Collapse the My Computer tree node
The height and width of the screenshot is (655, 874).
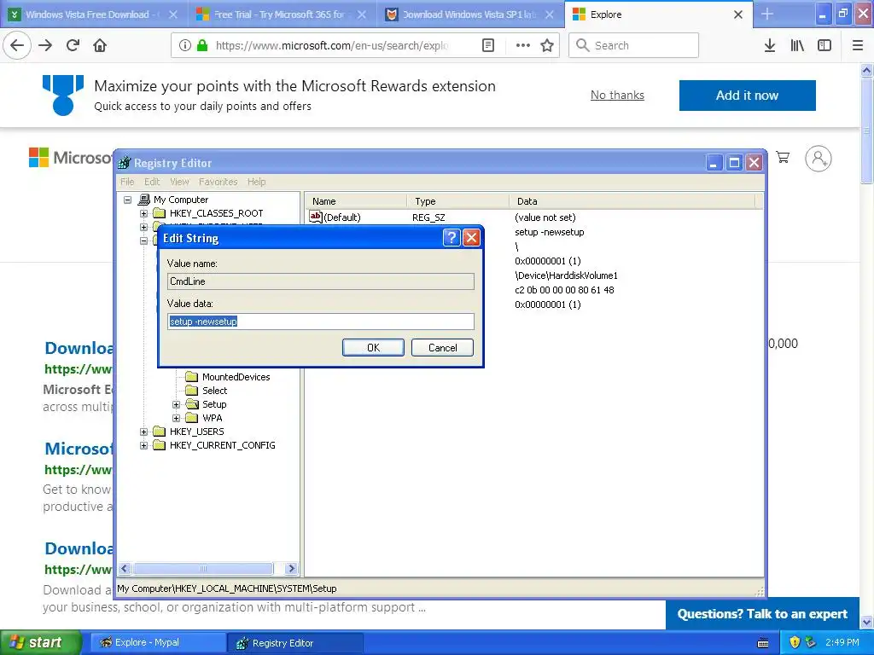[128, 200]
